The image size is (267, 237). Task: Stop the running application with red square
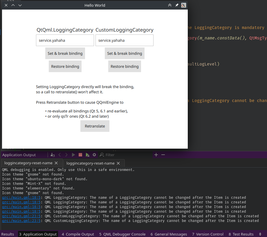pyautogui.click(x=80, y=155)
